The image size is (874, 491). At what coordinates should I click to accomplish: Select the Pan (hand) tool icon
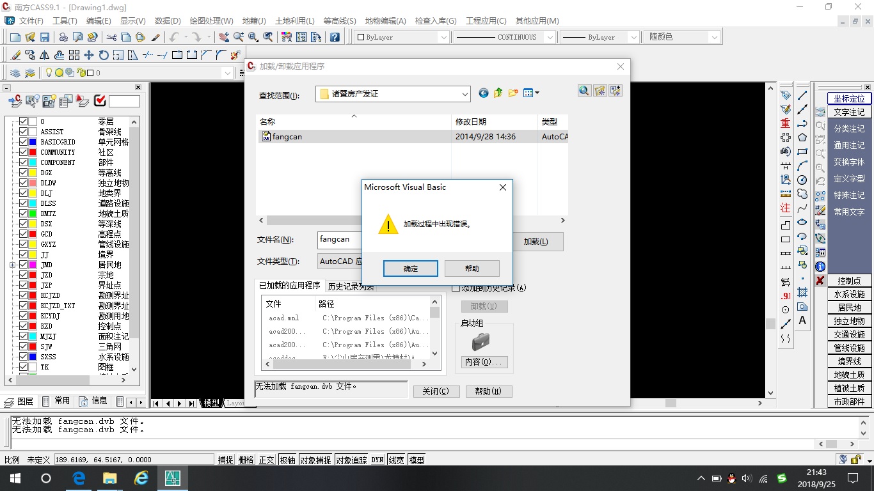tap(223, 38)
